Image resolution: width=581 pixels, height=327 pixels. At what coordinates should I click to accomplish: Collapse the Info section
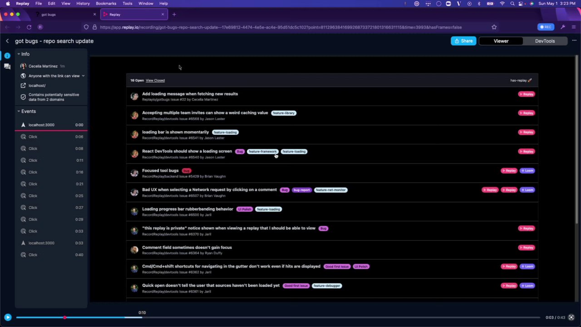click(x=24, y=54)
